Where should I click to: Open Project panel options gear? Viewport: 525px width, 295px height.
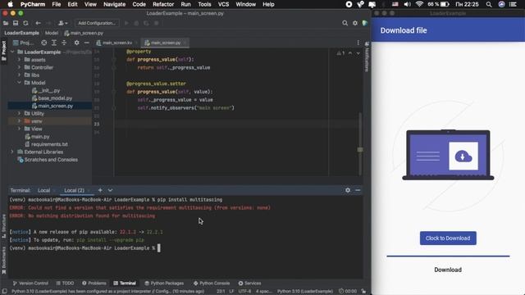[x=76, y=43]
